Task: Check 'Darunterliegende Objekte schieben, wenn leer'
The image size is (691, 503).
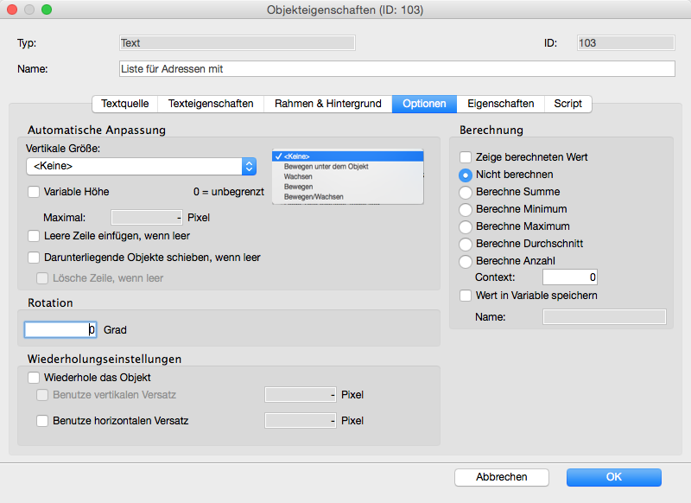Action: 34,258
